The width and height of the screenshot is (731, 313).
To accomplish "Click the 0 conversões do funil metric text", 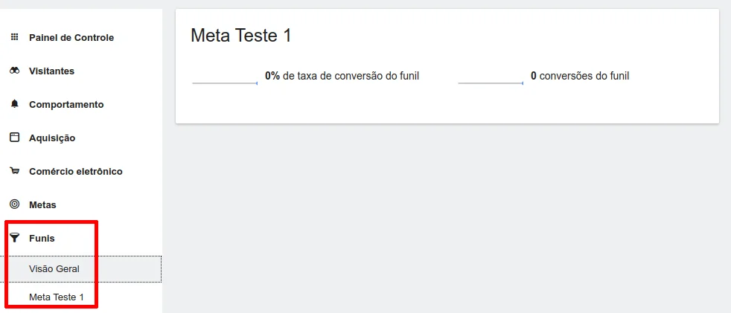I will pyautogui.click(x=580, y=76).
